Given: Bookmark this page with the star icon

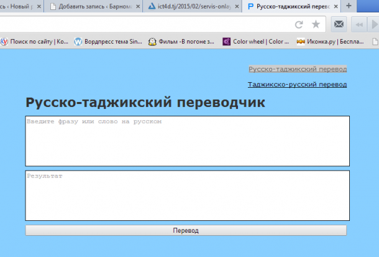Looking at the screenshot, I should click(316, 24).
